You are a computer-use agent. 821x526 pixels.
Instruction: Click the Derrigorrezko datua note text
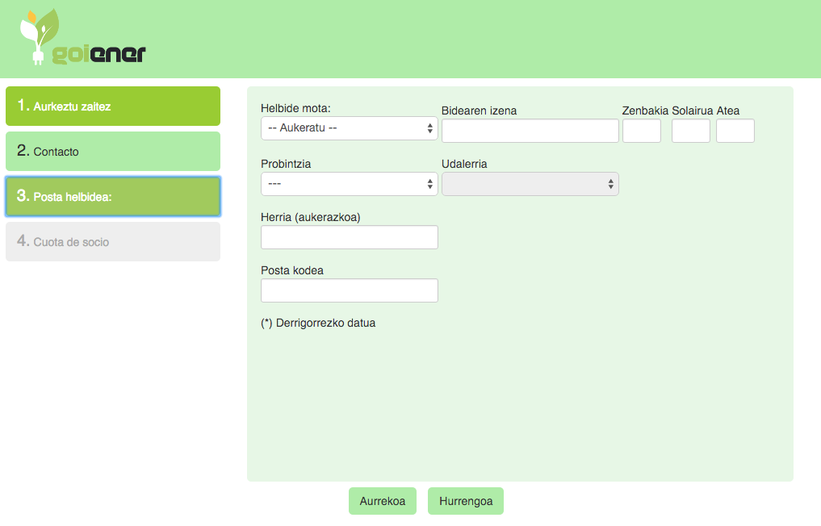(318, 324)
